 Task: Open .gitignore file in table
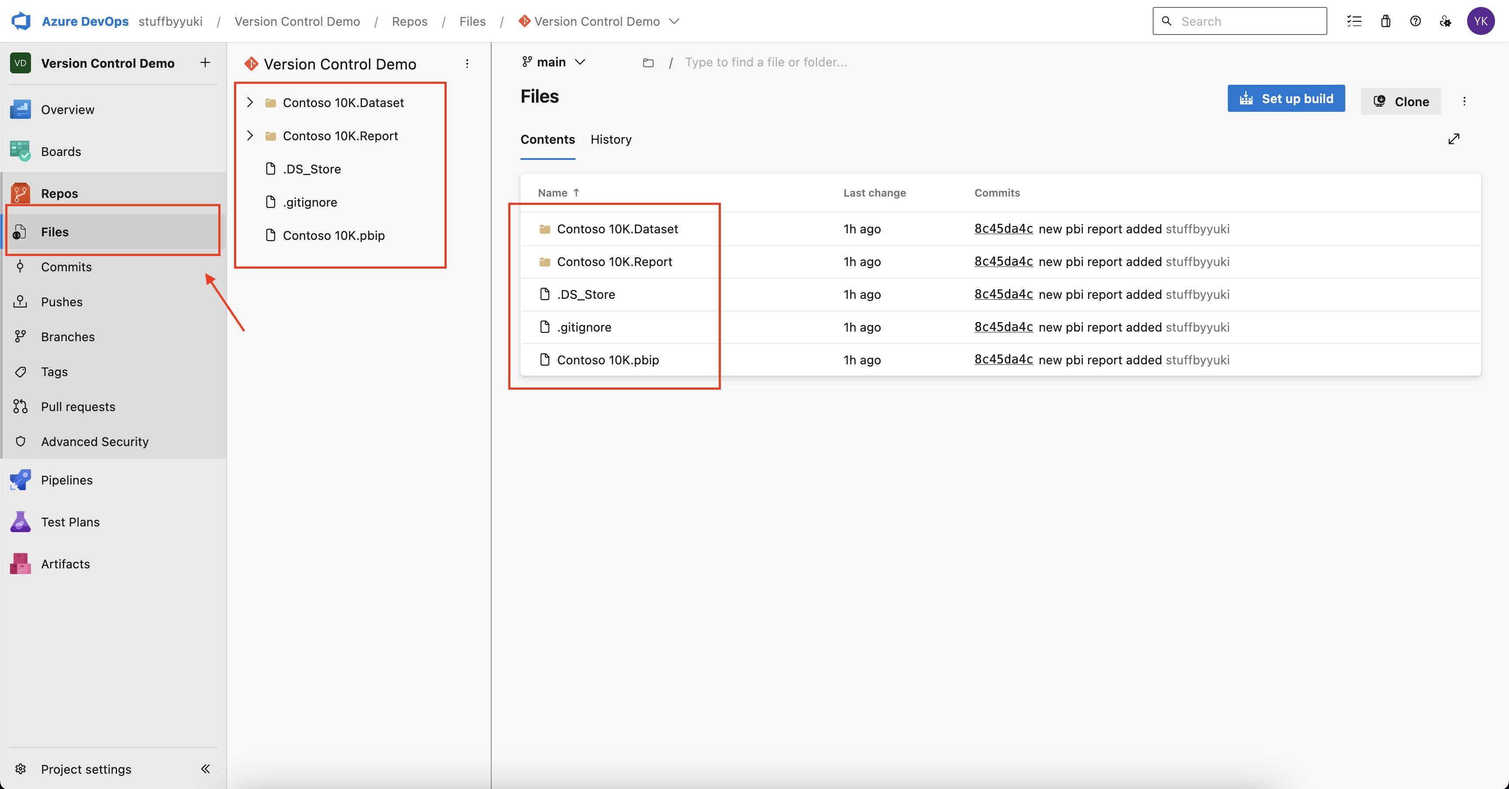tap(584, 327)
